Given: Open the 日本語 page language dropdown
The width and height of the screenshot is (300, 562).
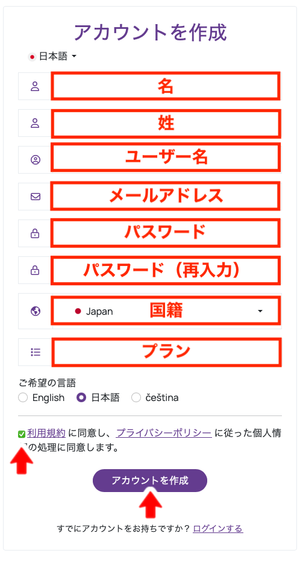Looking at the screenshot, I should click(52, 56).
